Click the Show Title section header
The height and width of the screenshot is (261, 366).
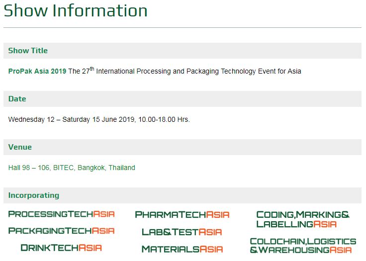pos(183,51)
